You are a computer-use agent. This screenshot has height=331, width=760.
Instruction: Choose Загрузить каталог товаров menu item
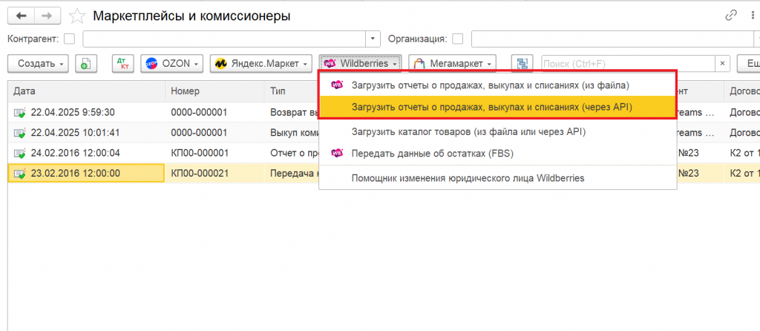[497, 131]
